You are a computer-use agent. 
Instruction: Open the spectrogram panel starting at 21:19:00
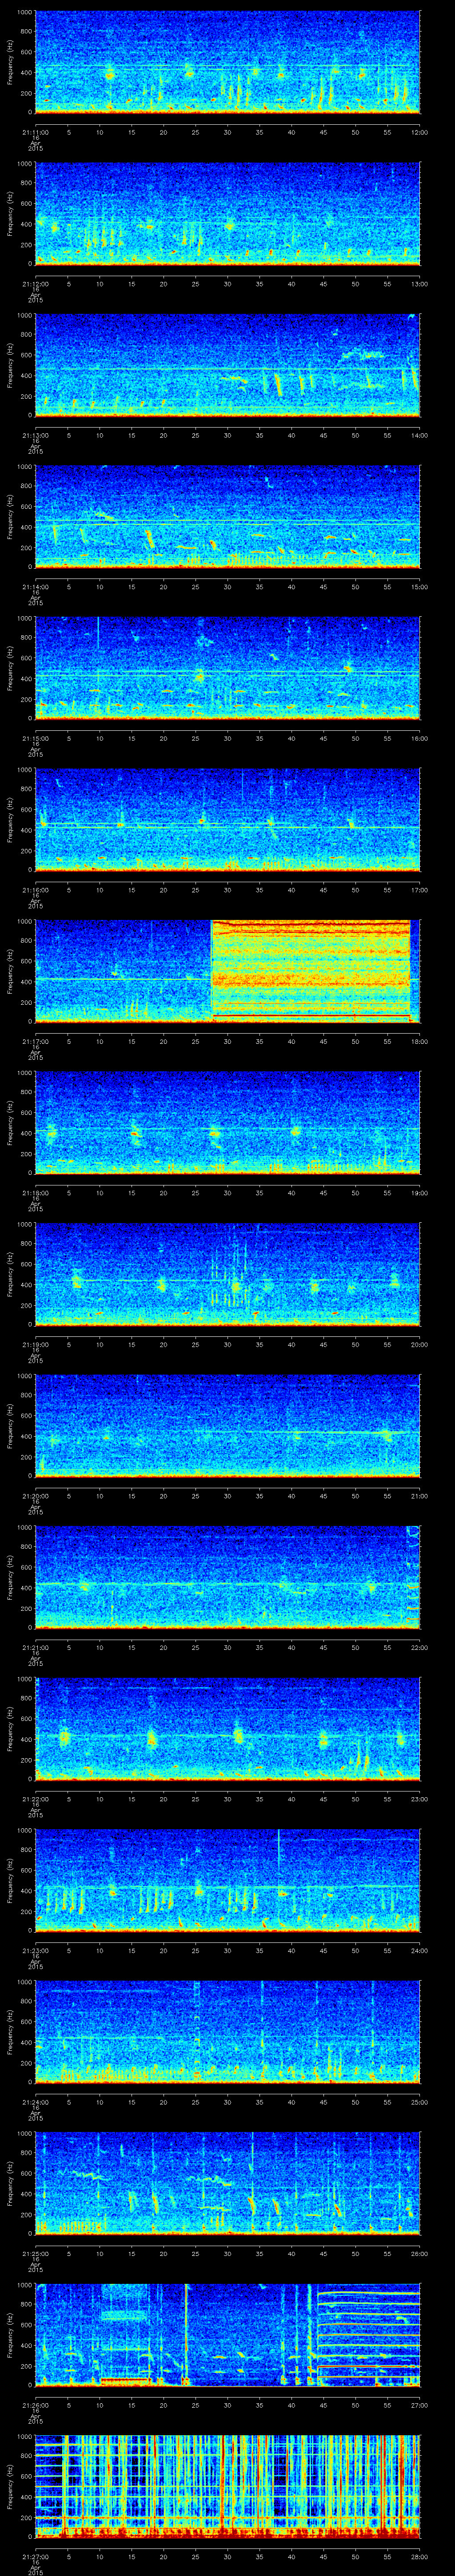[x=227, y=1274]
